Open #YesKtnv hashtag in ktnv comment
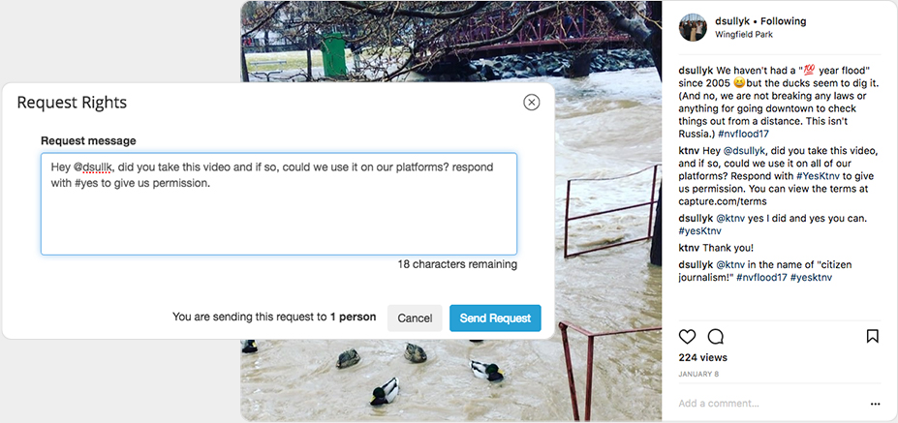This screenshot has height=423, width=898. 819,176
